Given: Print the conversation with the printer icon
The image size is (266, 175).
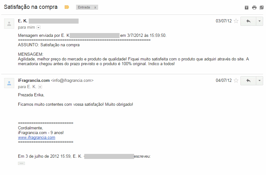Looking at the screenshot, I should pos(254,8).
